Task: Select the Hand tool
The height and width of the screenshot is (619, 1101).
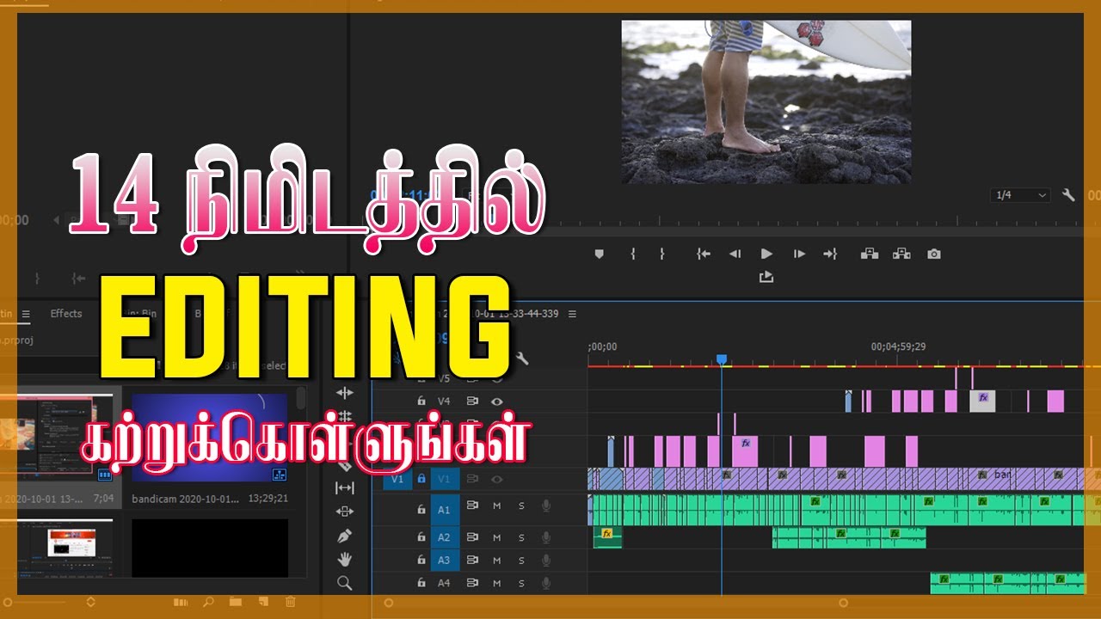Action: click(344, 559)
